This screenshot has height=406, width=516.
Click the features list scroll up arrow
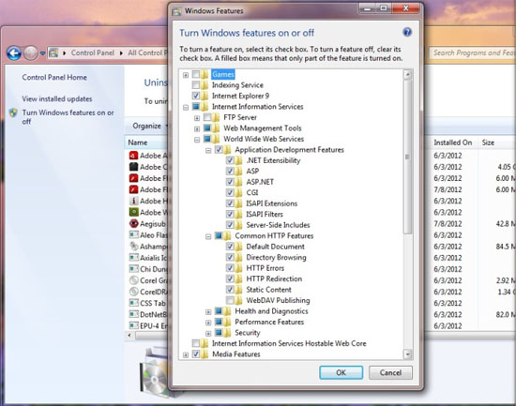coord(407,75)
